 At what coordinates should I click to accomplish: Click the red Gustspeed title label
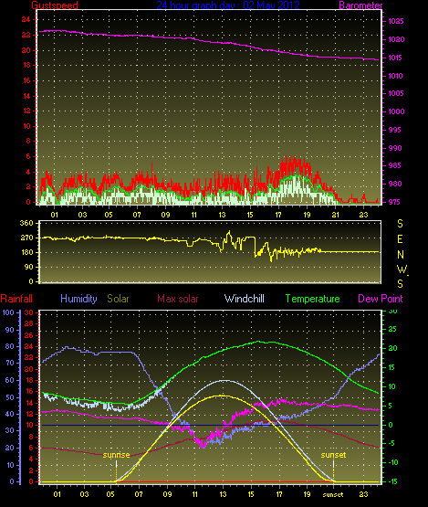55,5
